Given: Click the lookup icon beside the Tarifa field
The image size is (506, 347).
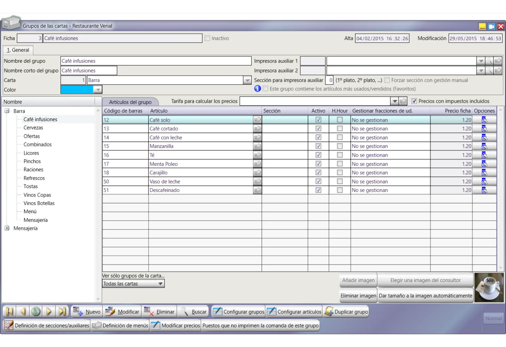Looking at the screenshot, I should pyautogui.click(x=403, y=101).
